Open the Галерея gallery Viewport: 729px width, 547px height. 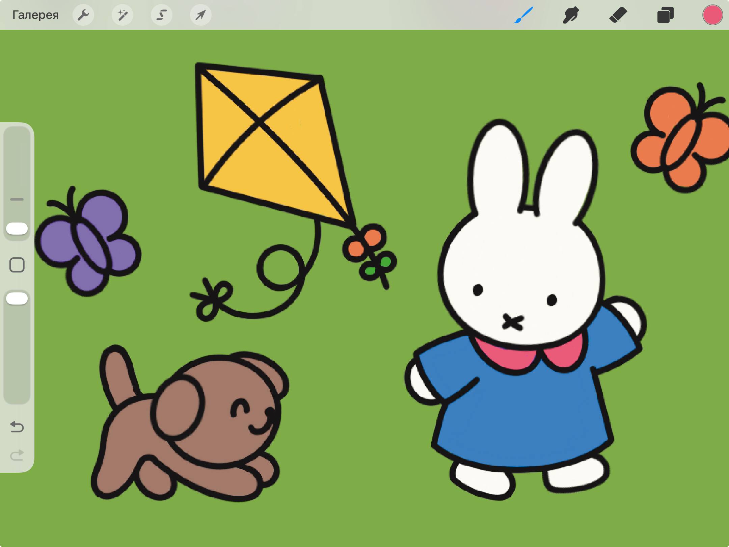35,15
